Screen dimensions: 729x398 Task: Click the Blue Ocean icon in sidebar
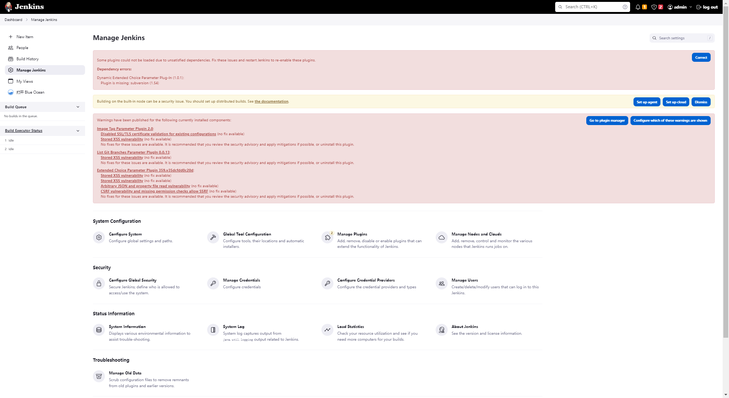10,92
